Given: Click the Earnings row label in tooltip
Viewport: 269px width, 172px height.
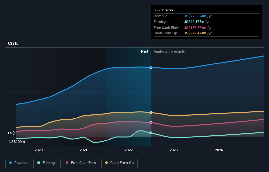Looking at the screenshot, I should [161, 22].
